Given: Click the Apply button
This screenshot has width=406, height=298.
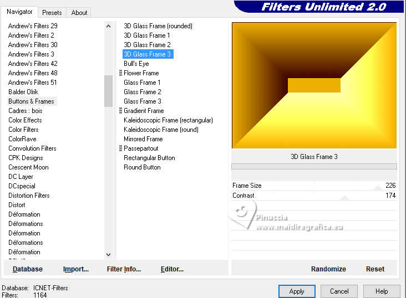Looking at the screenshot, I should click(297, 291).
